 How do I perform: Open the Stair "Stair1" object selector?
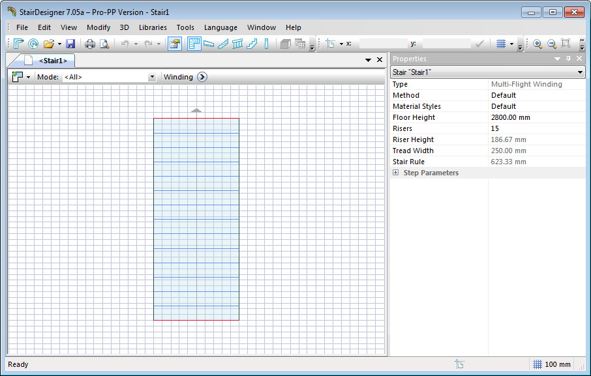point(488,72)
